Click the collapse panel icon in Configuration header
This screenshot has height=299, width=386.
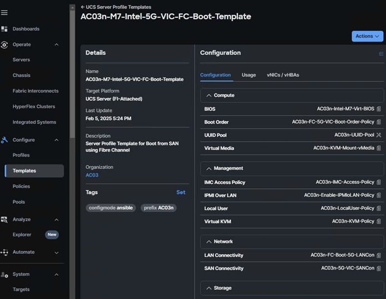(x=381, y=54)
